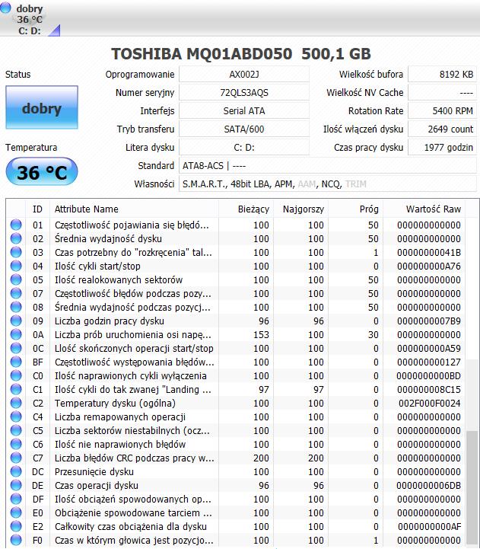Screen dimensions: 480x549
Task: Click the status orb for attribute BF
Action: tap(16, 362)
